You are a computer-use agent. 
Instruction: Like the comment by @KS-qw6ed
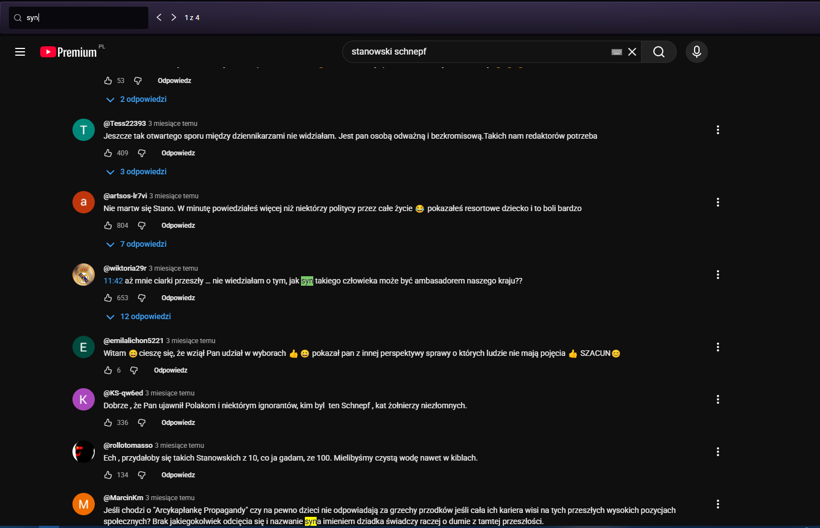pyautogui.click(x=108, y=423)
